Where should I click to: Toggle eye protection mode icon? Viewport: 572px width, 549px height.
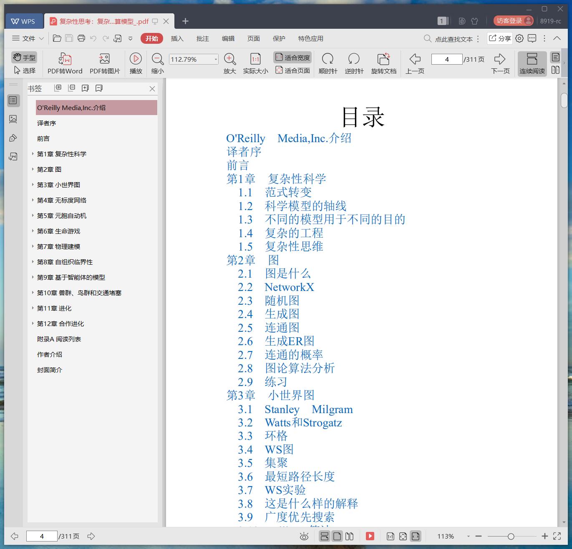pos(304,536)
